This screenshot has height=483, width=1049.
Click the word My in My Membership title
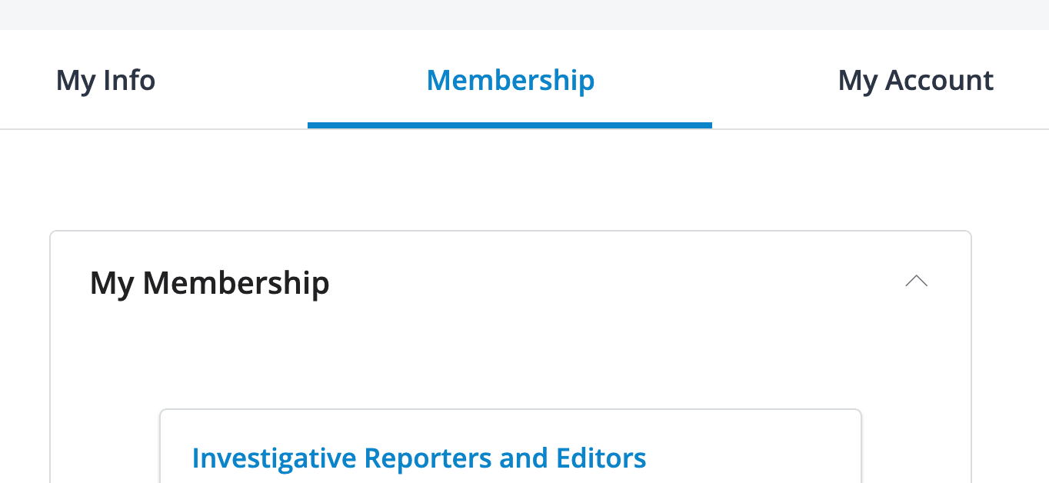point(112,283)
